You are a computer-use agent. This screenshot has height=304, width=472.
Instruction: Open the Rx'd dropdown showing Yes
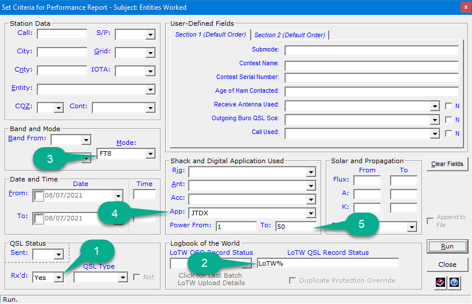click(58, 277)
